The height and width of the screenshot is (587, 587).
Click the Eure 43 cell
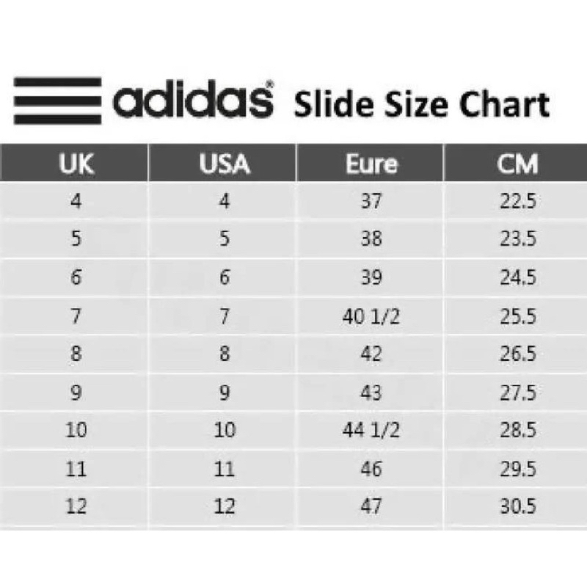371,393
